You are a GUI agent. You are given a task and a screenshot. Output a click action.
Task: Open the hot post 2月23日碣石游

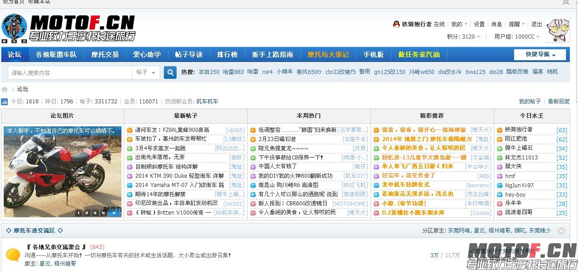[277, 139]
